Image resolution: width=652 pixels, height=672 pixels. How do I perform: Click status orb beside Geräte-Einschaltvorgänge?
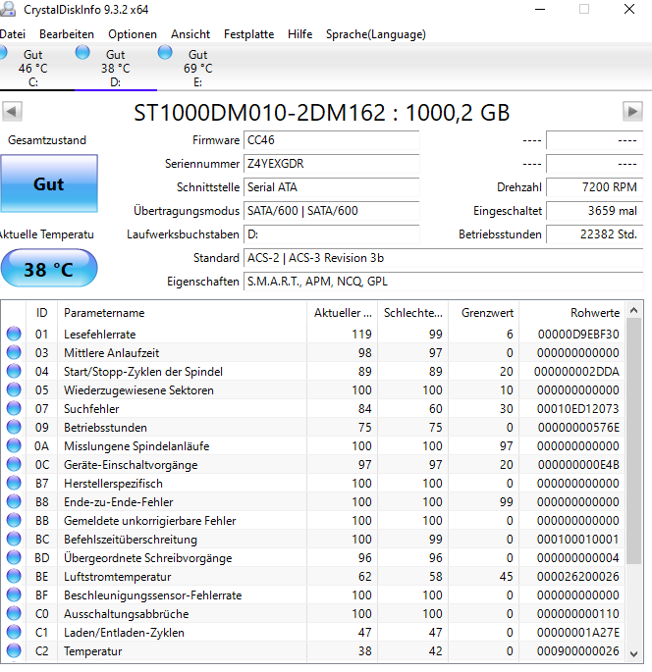click(x=14, y=464)
